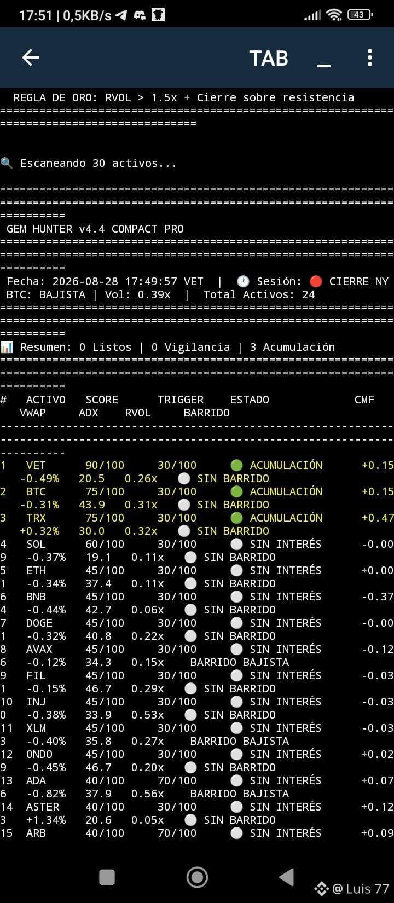Viewport: 394px width, 903px height.
Task: Tap the CMF column header
Action: coord(364,400)
